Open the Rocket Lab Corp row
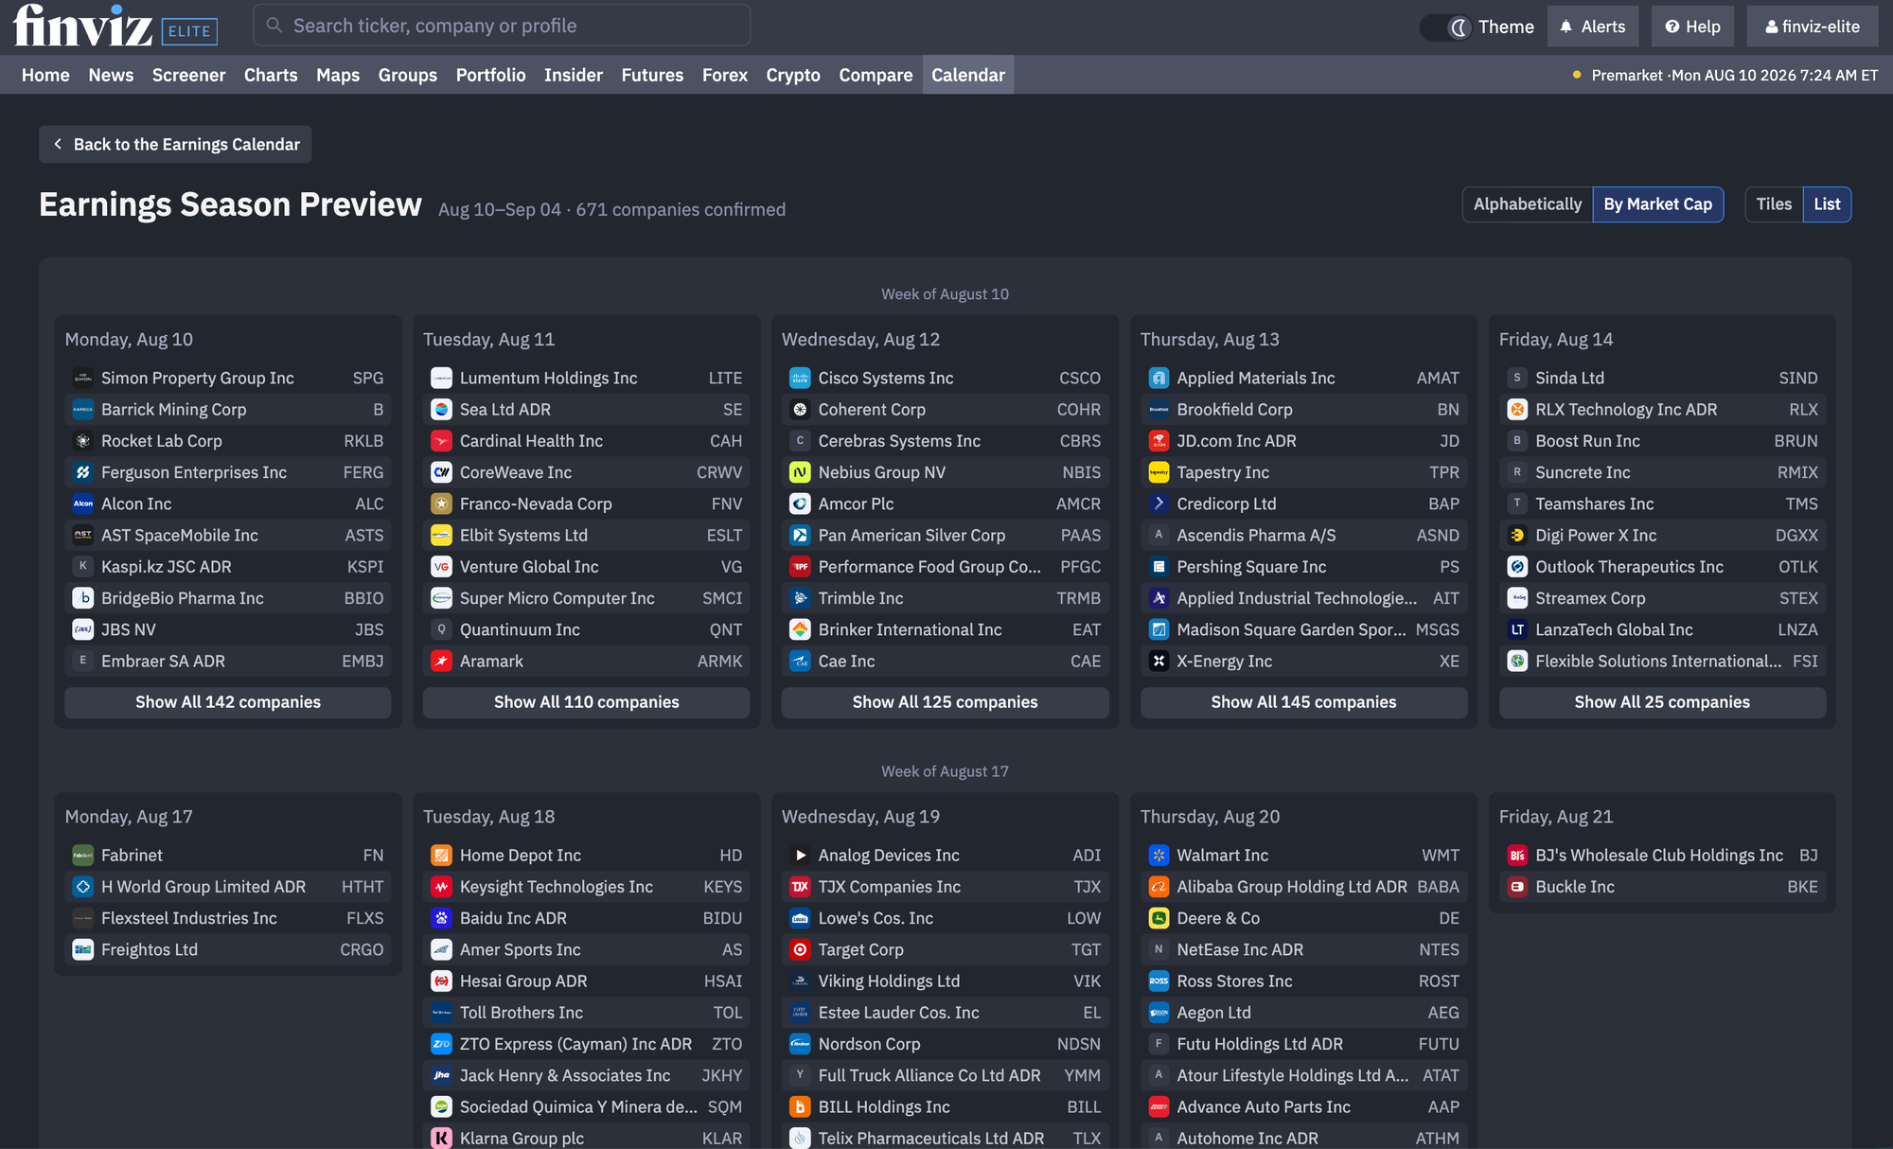The width and height of the screenshot is (1893, 1149). pyautogui.click(x=228, y=441)
